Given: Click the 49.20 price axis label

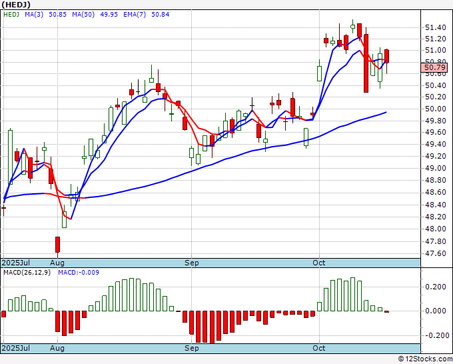Looking at the screenshot, I should (436, 156).
